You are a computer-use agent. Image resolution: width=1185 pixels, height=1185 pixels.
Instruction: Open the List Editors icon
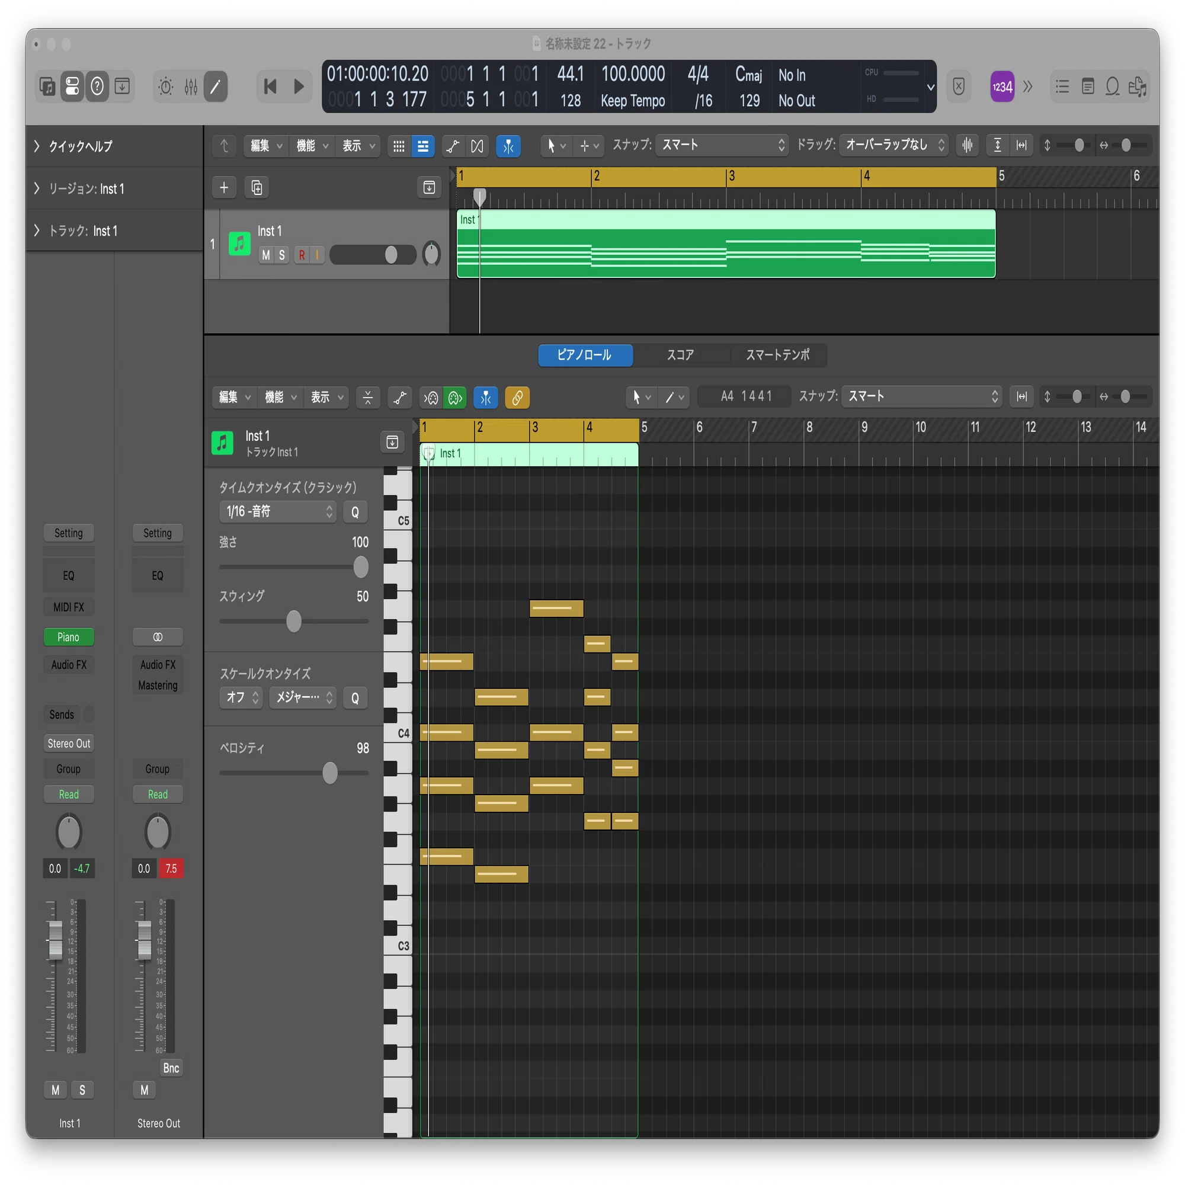coord(1062,87)
